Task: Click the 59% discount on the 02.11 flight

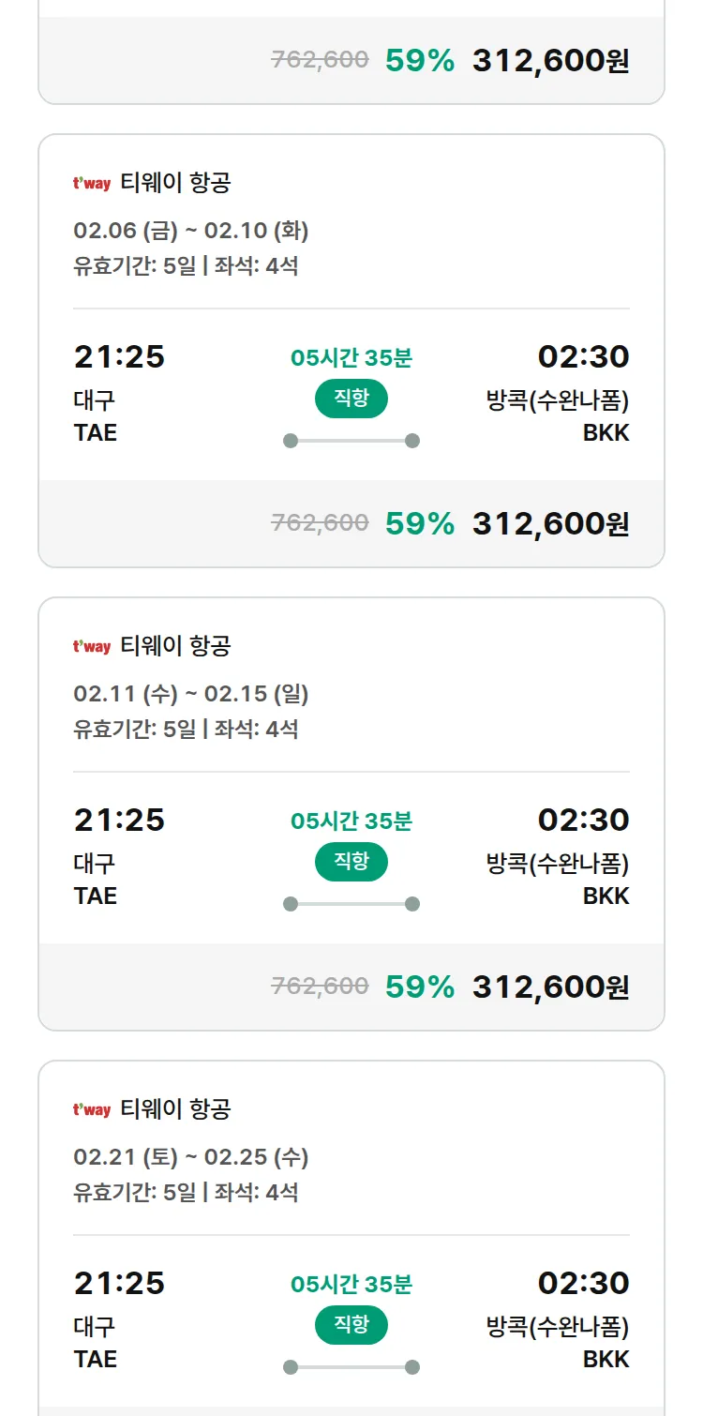Action: click(420, 987)
